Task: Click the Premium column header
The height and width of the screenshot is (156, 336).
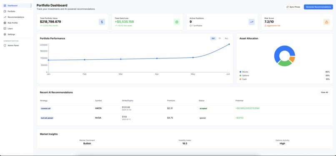Action: pyautogui.click(x=171, y=100)
